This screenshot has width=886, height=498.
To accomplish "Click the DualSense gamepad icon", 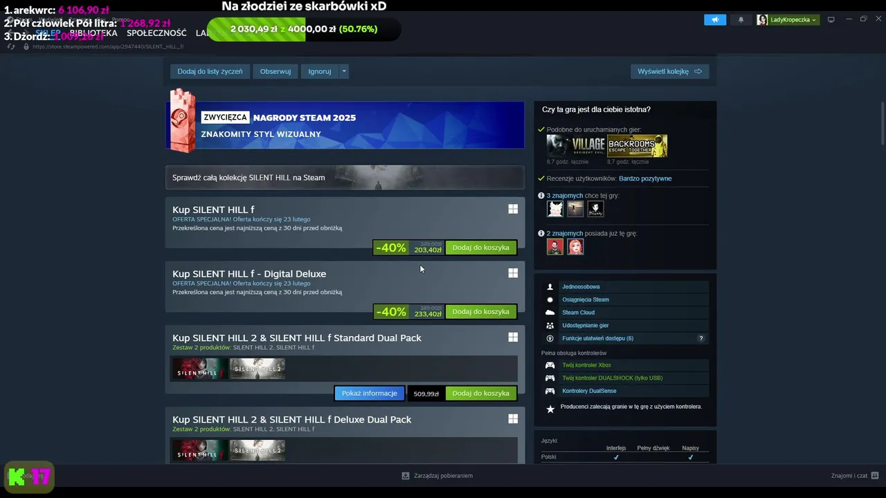I will coord(550,391).
